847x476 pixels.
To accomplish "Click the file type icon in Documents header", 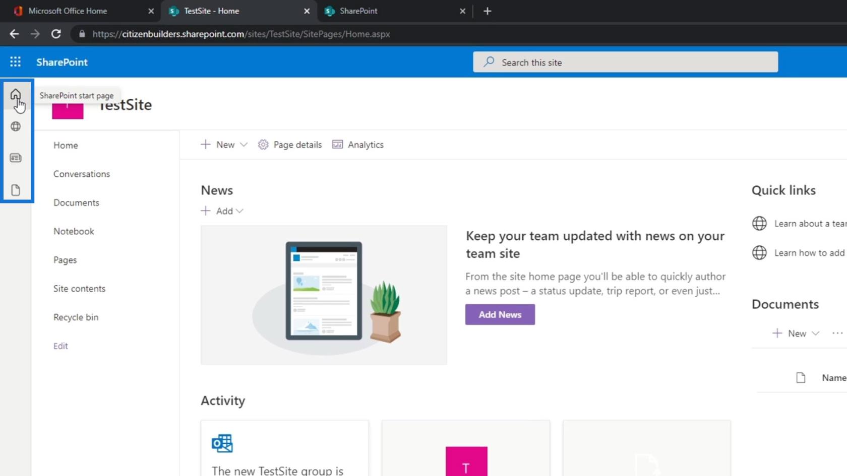I will click(x=801, y=378).
